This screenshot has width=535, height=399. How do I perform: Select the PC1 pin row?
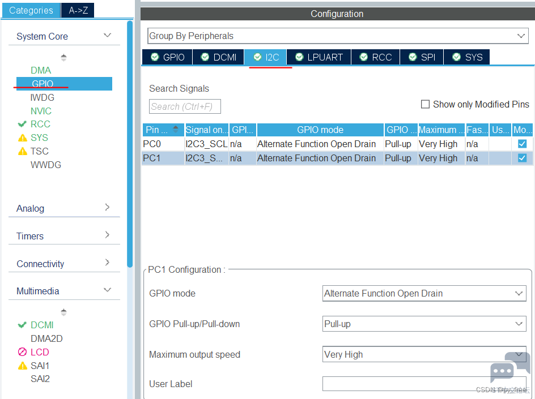[337, 158]
